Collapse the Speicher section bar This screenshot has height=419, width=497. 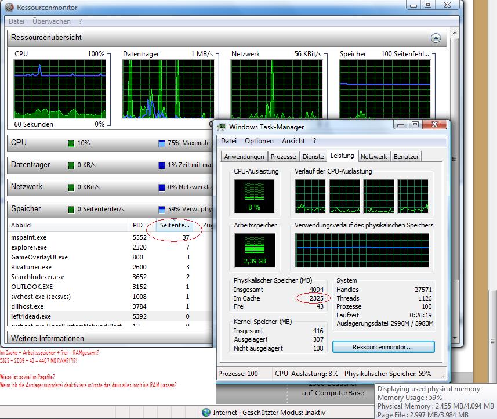[x=110, y=209]
